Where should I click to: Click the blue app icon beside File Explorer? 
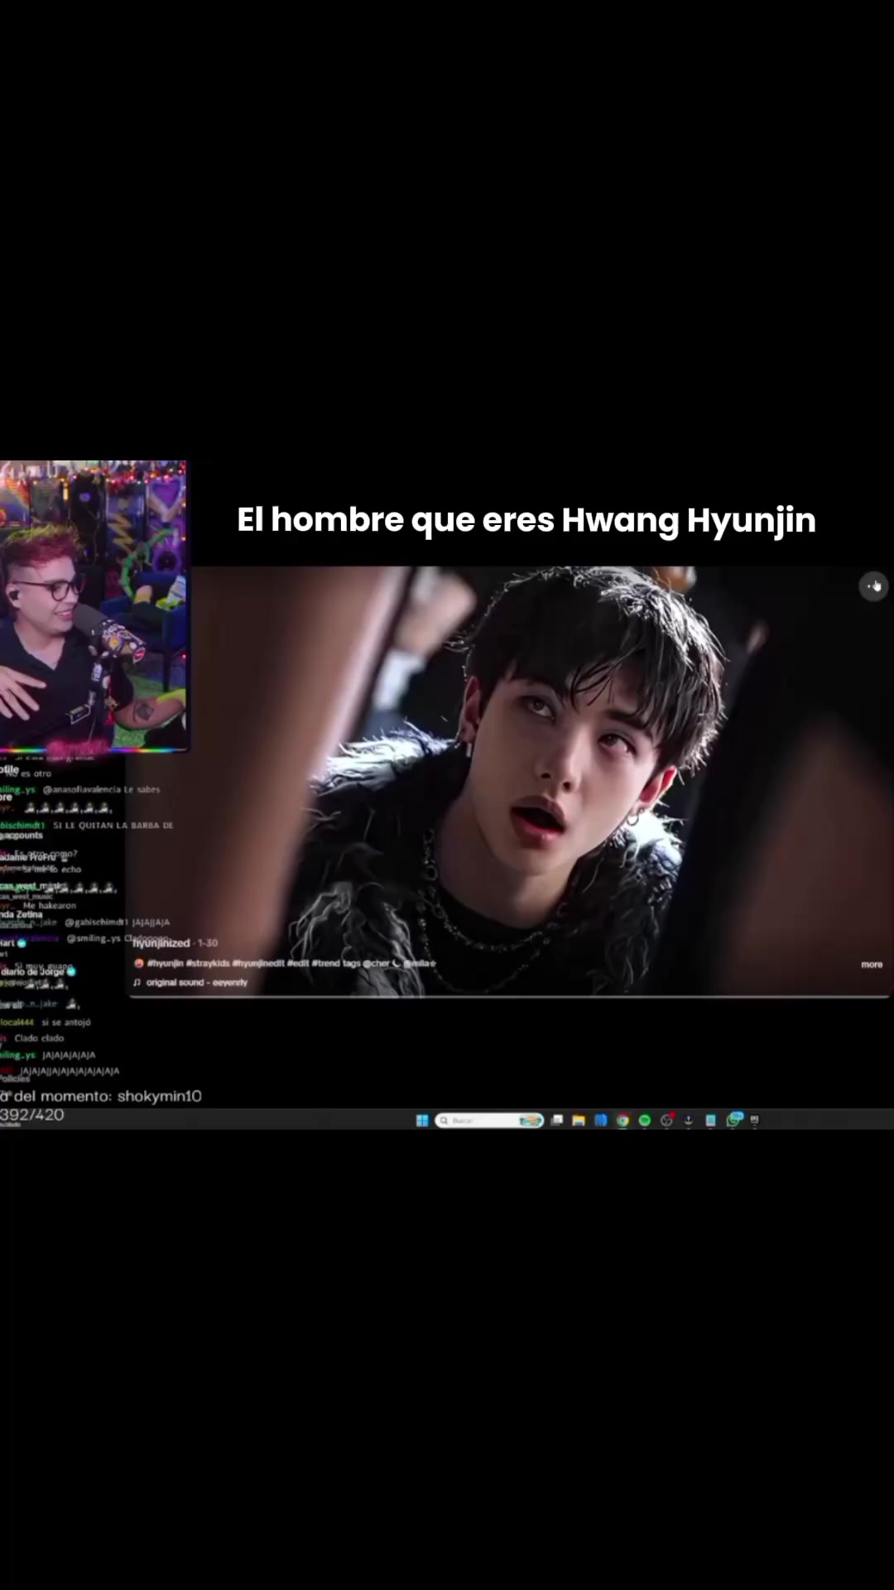(x=601, y=1120)
